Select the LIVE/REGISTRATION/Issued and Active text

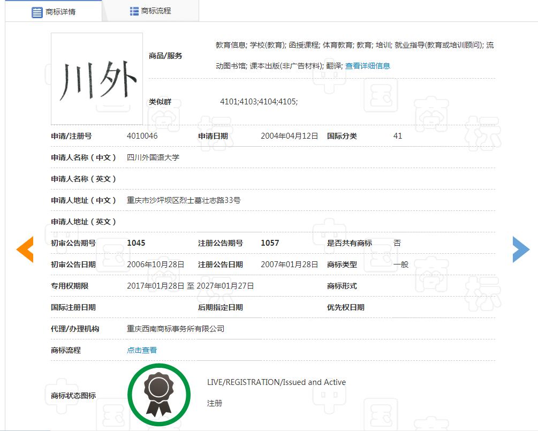click(x=277, y=382)
